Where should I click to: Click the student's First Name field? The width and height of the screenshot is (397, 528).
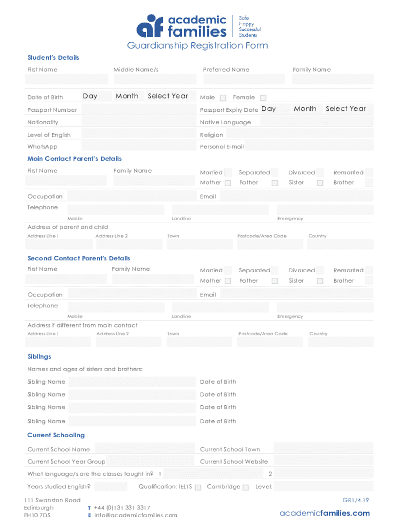pyautogui.click(x=67, y=79)
